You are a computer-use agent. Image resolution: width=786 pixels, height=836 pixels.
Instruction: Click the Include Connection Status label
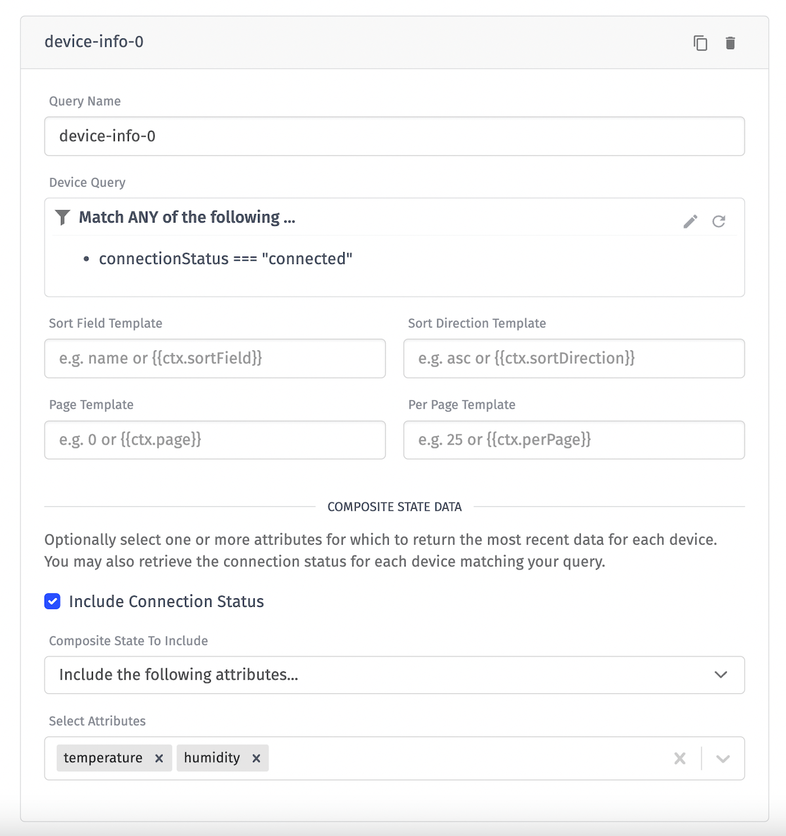pyautogui.click(x=166, y=602)
